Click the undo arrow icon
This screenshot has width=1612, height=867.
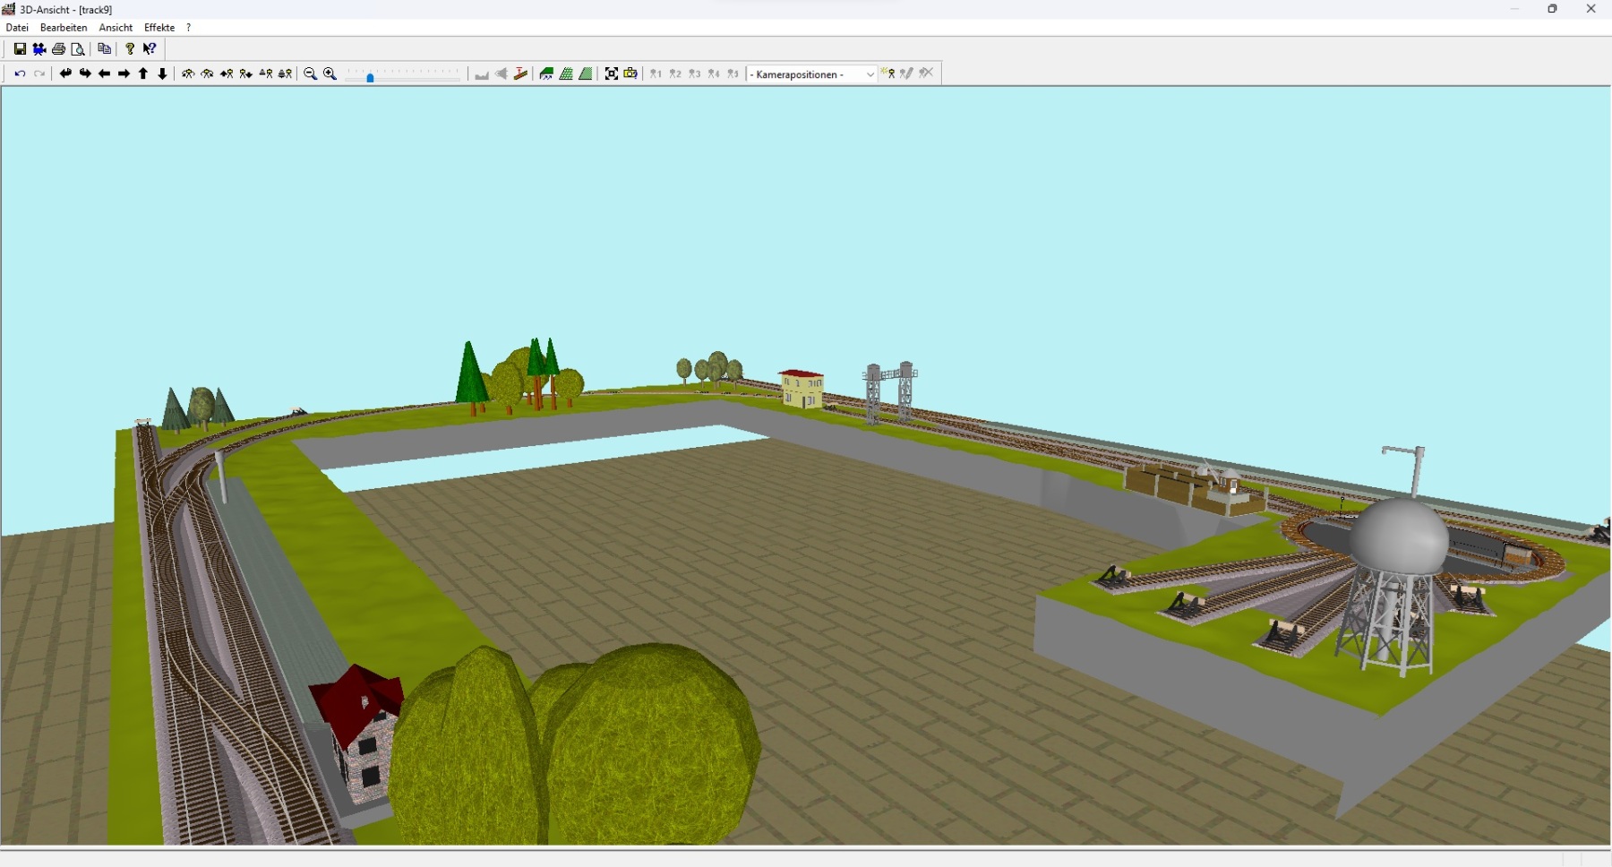click(20, 74)
